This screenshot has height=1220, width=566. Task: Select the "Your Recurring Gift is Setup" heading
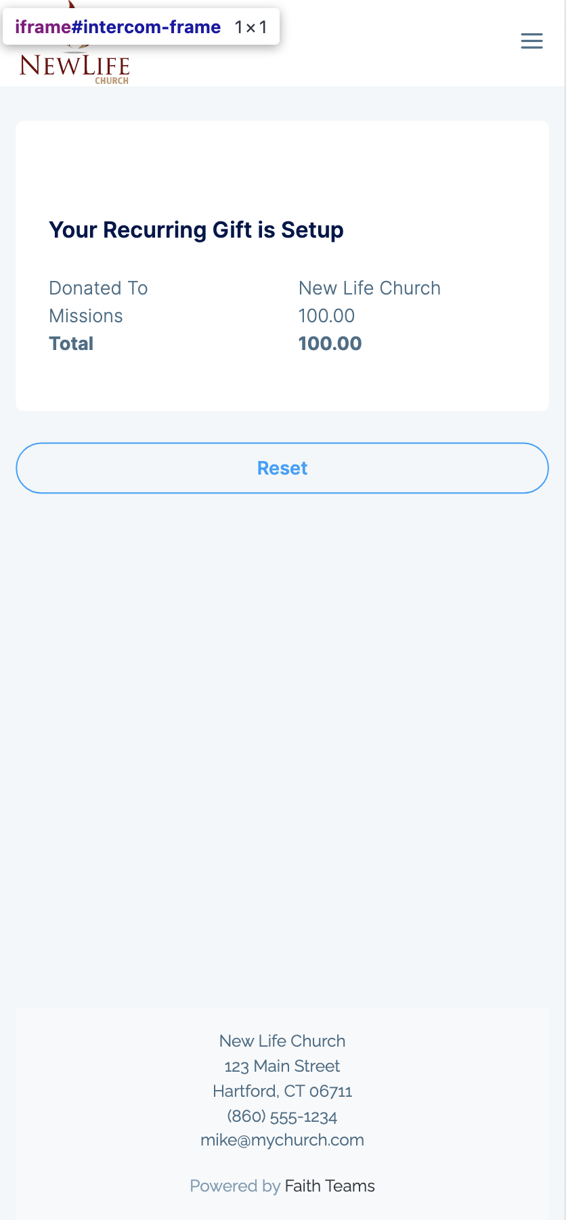pos(196,230)
